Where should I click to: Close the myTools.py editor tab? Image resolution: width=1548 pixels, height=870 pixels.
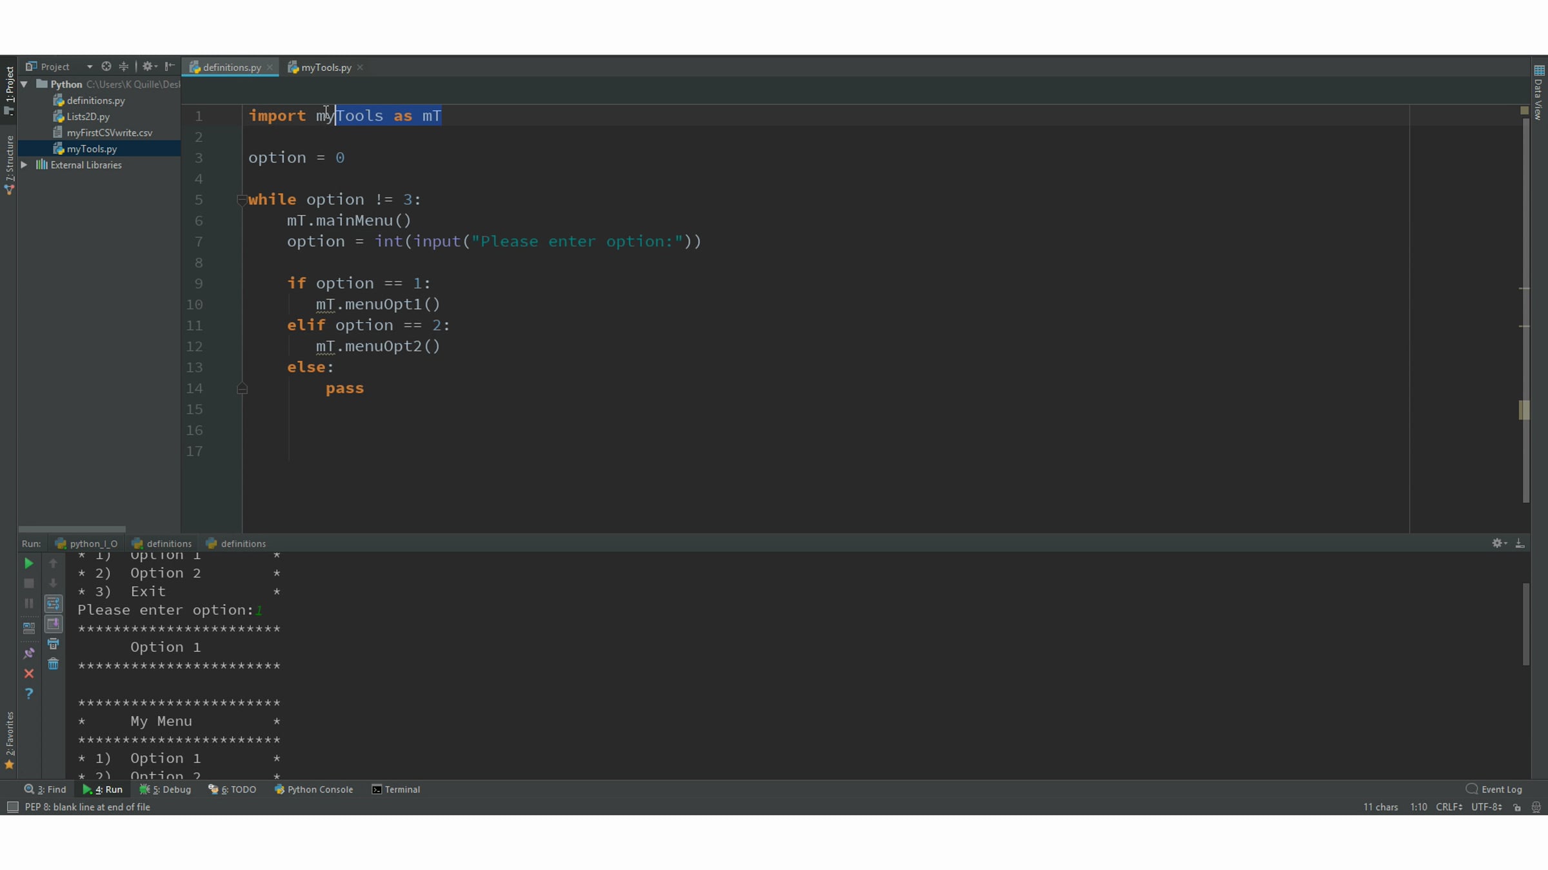tap(360, 67)
